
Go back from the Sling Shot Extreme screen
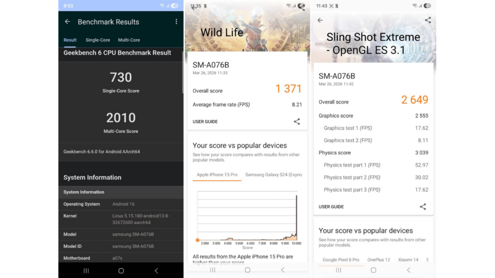pos(320,20)
